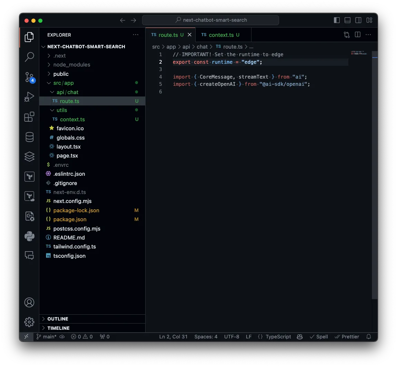Viewport: 397px width, 367px height.
Task: Toggle Spell checker in status bar
Action: point(319,337)
